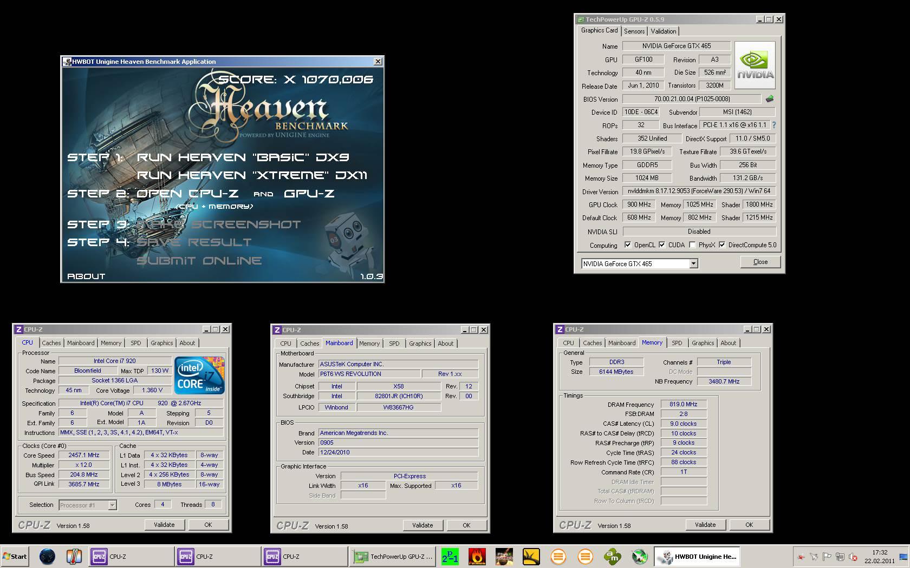Screen dimensions: 910x568
Task: Click the thermometer icon in the taskbar
Action: point(74,556)
